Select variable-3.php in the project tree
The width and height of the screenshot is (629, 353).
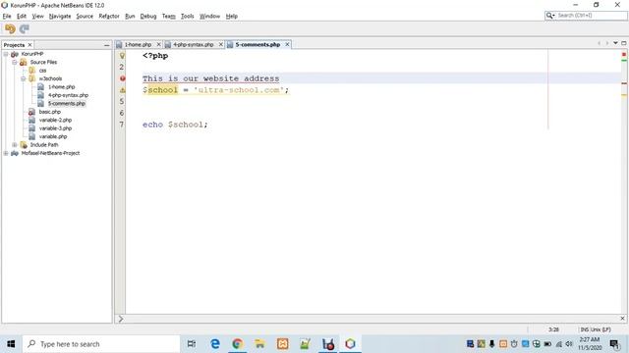pyautogui.click(x=55, y=128)
